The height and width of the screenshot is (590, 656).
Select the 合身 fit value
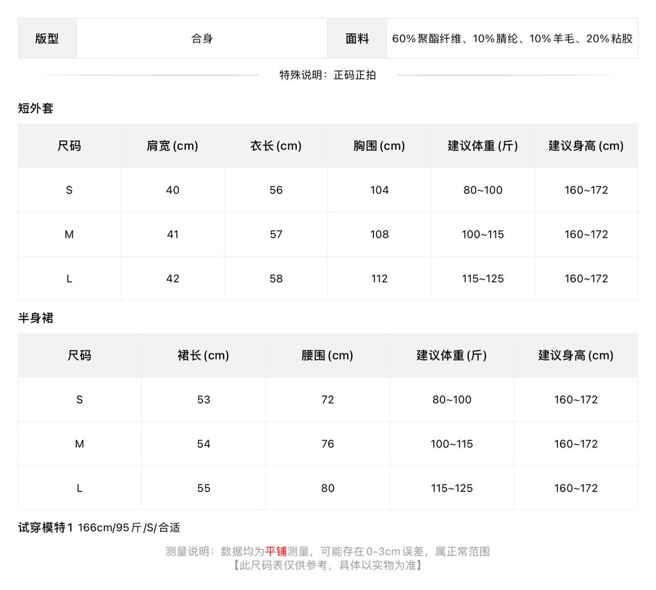202,38
